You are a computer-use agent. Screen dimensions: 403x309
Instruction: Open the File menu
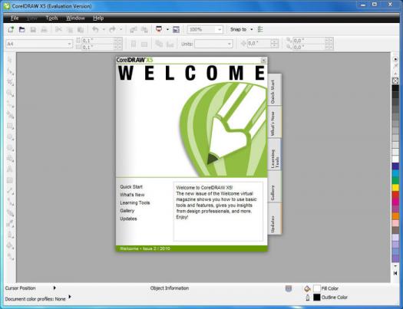pyautogui.click(x=15, y=18)
